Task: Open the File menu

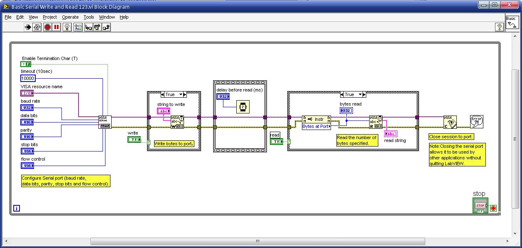Action: 8,17
